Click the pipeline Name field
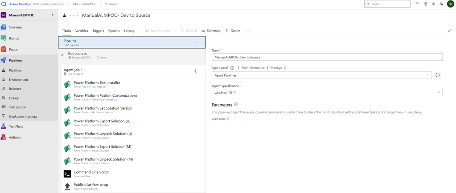456x193 pixels. pos(327,57)
